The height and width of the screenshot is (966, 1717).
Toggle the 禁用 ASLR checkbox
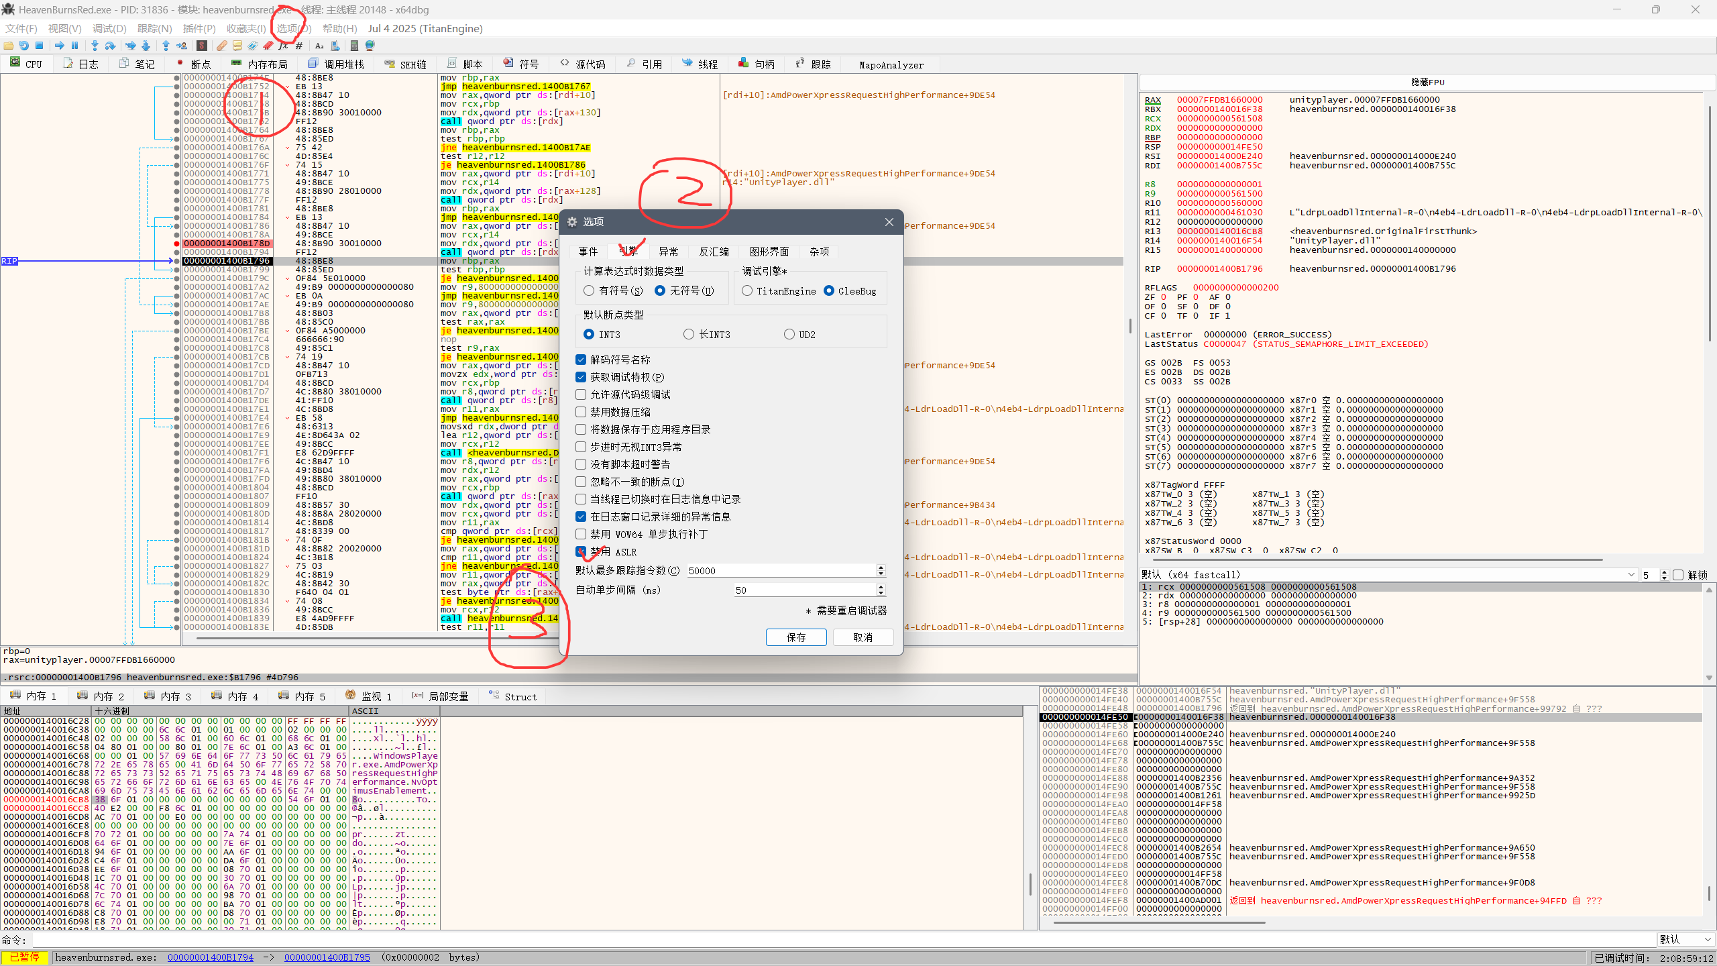point(581,551)
